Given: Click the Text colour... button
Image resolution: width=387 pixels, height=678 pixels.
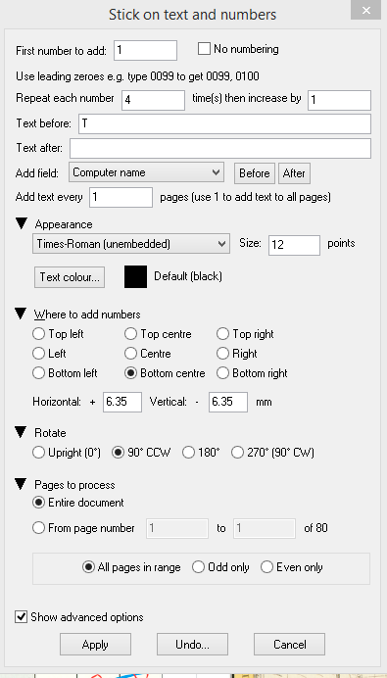Looking at the screenshot, I should click(70, 277).
